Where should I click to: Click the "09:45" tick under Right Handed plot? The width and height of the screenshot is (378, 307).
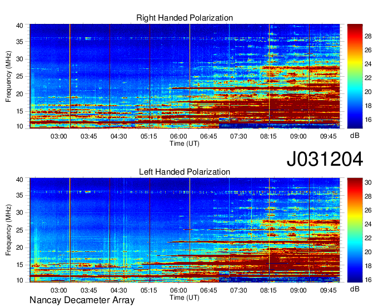pyautogui.click(x=329, y=136)
